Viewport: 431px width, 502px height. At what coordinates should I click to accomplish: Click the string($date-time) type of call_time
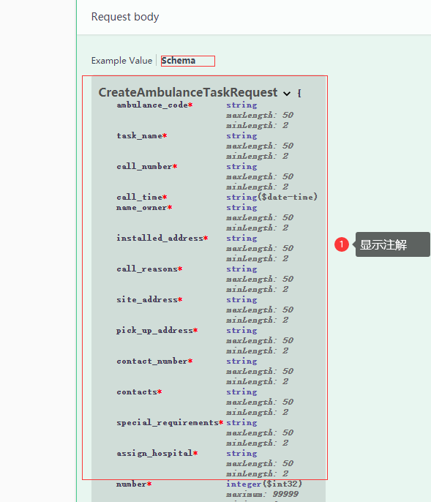(x=272, y=197)
